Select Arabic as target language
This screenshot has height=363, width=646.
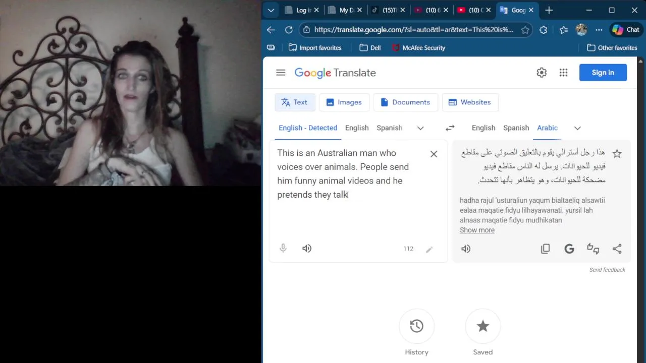click(x=548, y=128)
